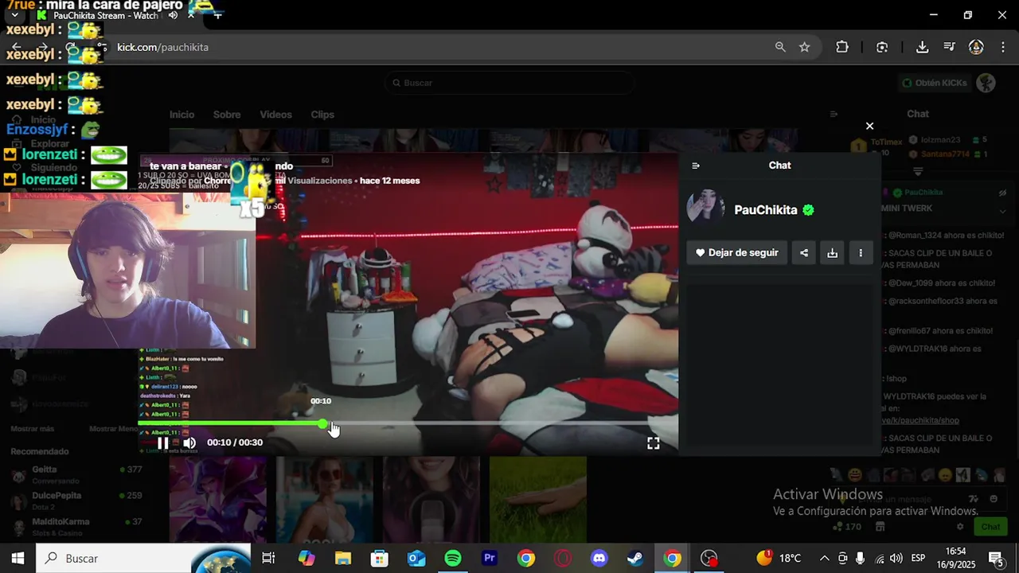
Task: Open DulcePepita recommended channel
Action: tap(76, 501)
